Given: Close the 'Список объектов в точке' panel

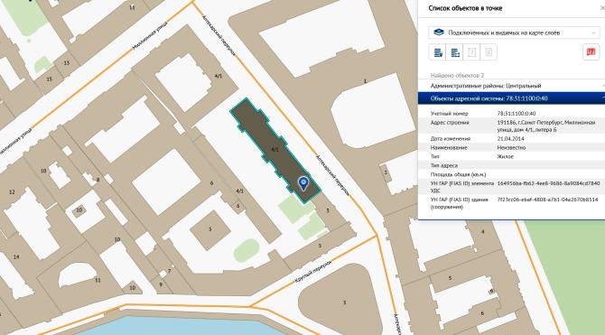Looking at the screenshot, I should (602, 8).
